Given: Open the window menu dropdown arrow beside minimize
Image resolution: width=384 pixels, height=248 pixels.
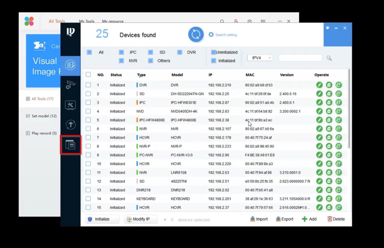Looking at the screenshot, I should click(328, 28).
